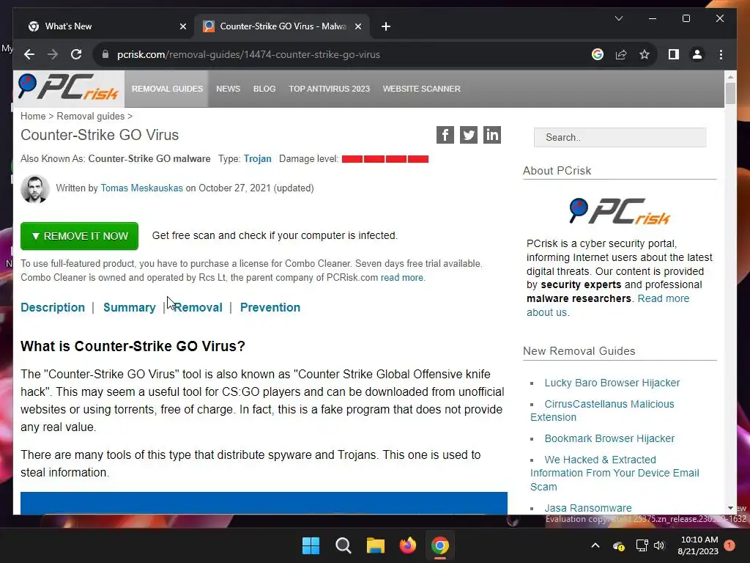Open the browser side panel icon
This screenshot has width=750, height=563.
(x=674, y=54)
